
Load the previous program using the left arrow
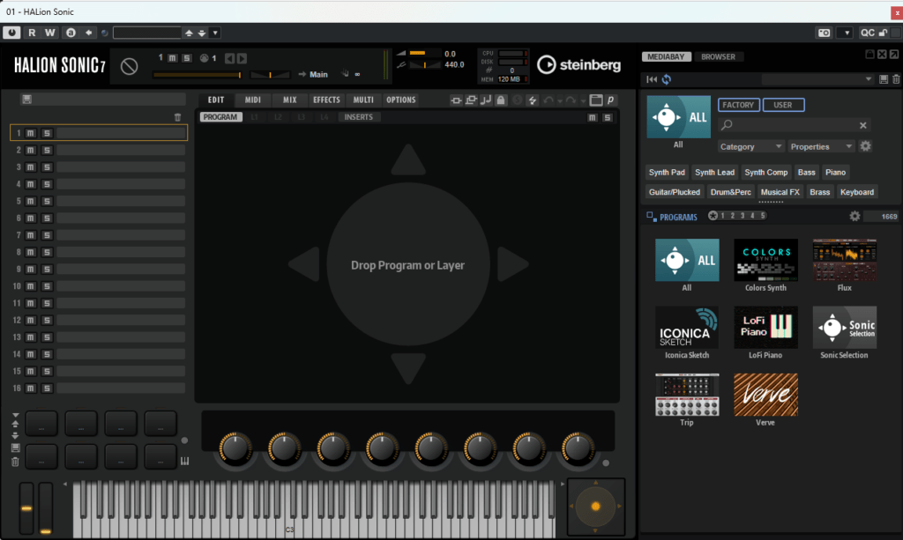229,58
